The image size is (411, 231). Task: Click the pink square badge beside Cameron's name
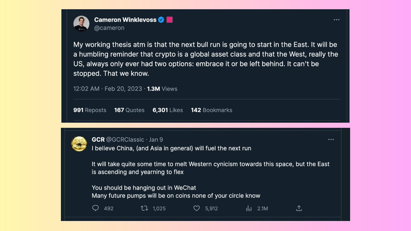click(169, 20)
